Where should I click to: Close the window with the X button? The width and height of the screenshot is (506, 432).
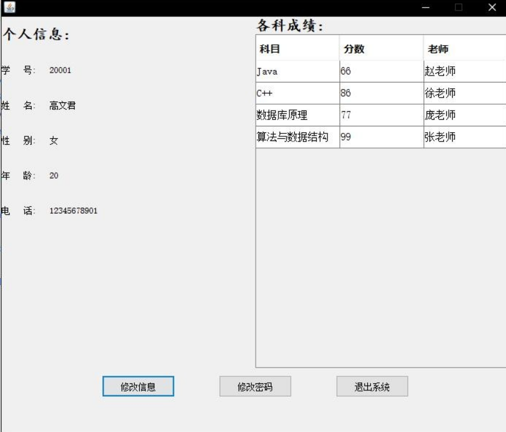(492, 7)
